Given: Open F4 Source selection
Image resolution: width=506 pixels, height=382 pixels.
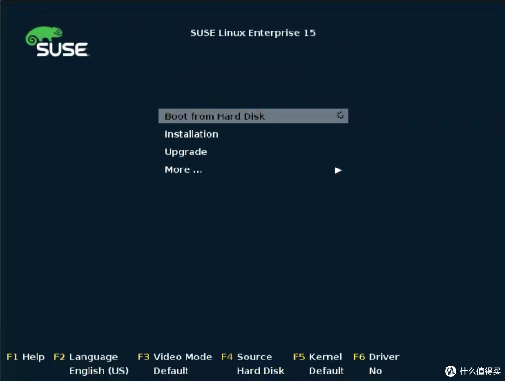Looking at the screenshot, I should pyautogui.click(x=246, y=357).
